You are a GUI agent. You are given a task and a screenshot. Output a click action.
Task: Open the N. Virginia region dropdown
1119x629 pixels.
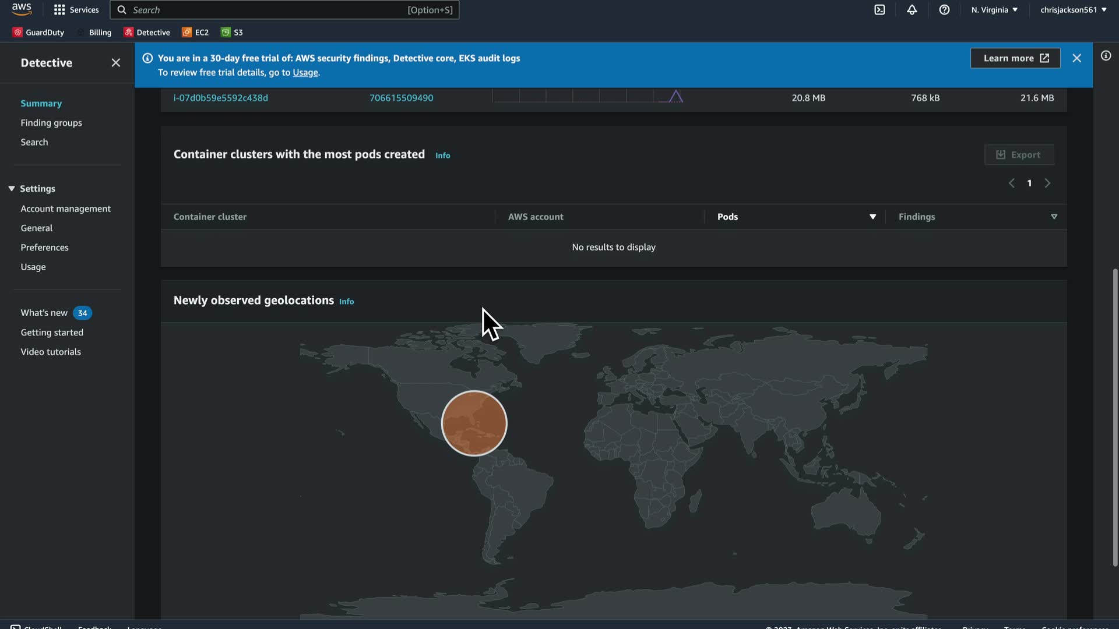pyautogui.click(x=994, y=10)
